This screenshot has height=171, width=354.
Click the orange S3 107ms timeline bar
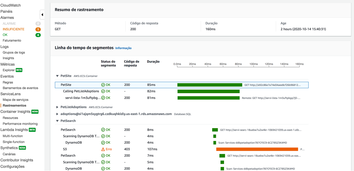[257, 149]
